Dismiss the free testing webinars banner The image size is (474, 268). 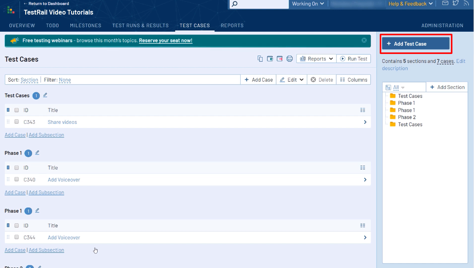tap(364, 40)
